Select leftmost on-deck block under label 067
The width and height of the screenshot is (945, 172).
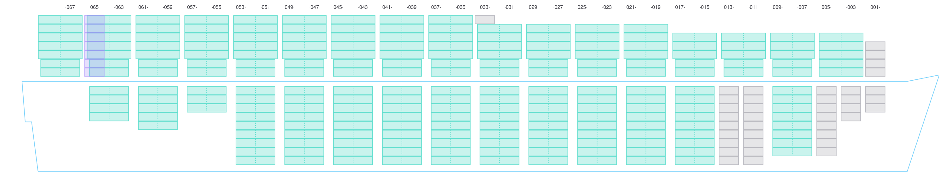(60, 46)
